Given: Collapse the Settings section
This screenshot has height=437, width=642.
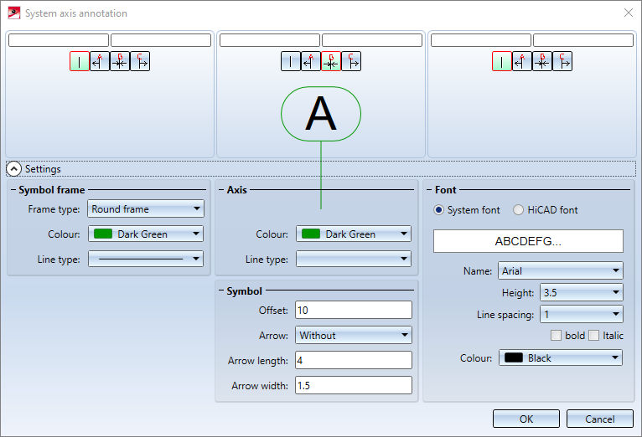Looking at the screenshot, I should click(x=14, y=169).
